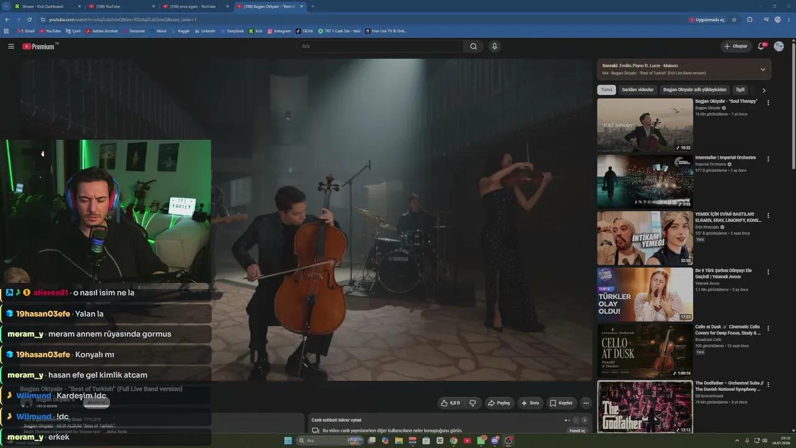
Task: Select "Bagjan Oktyabr adlı yükleyiciden" chip
Action: pyautogui.click(x=695, y=90)
